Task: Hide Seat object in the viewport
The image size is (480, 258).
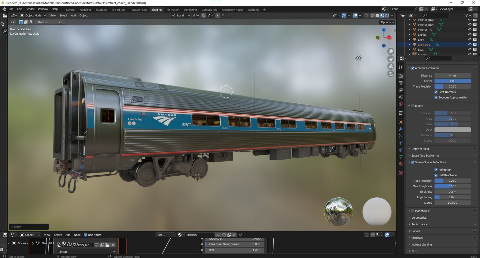Action: click(470, 50)
